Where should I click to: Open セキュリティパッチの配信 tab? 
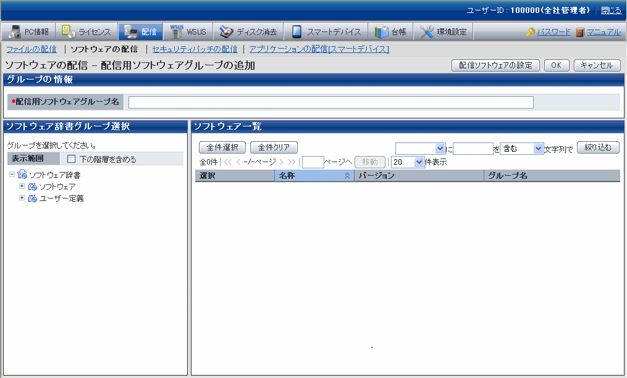point(195,49)
